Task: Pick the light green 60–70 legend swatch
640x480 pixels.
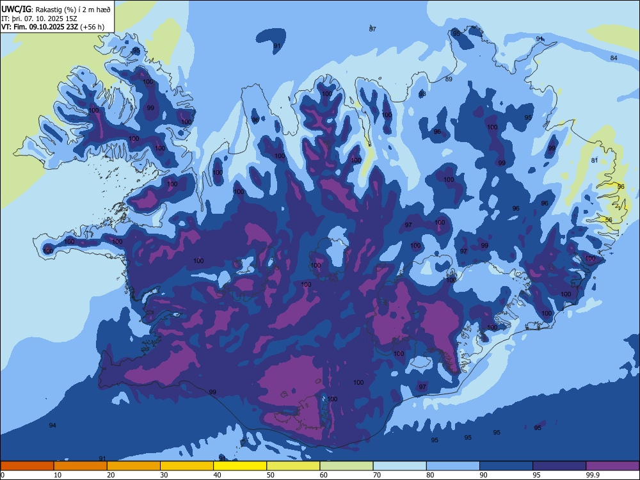Action: 346,466
